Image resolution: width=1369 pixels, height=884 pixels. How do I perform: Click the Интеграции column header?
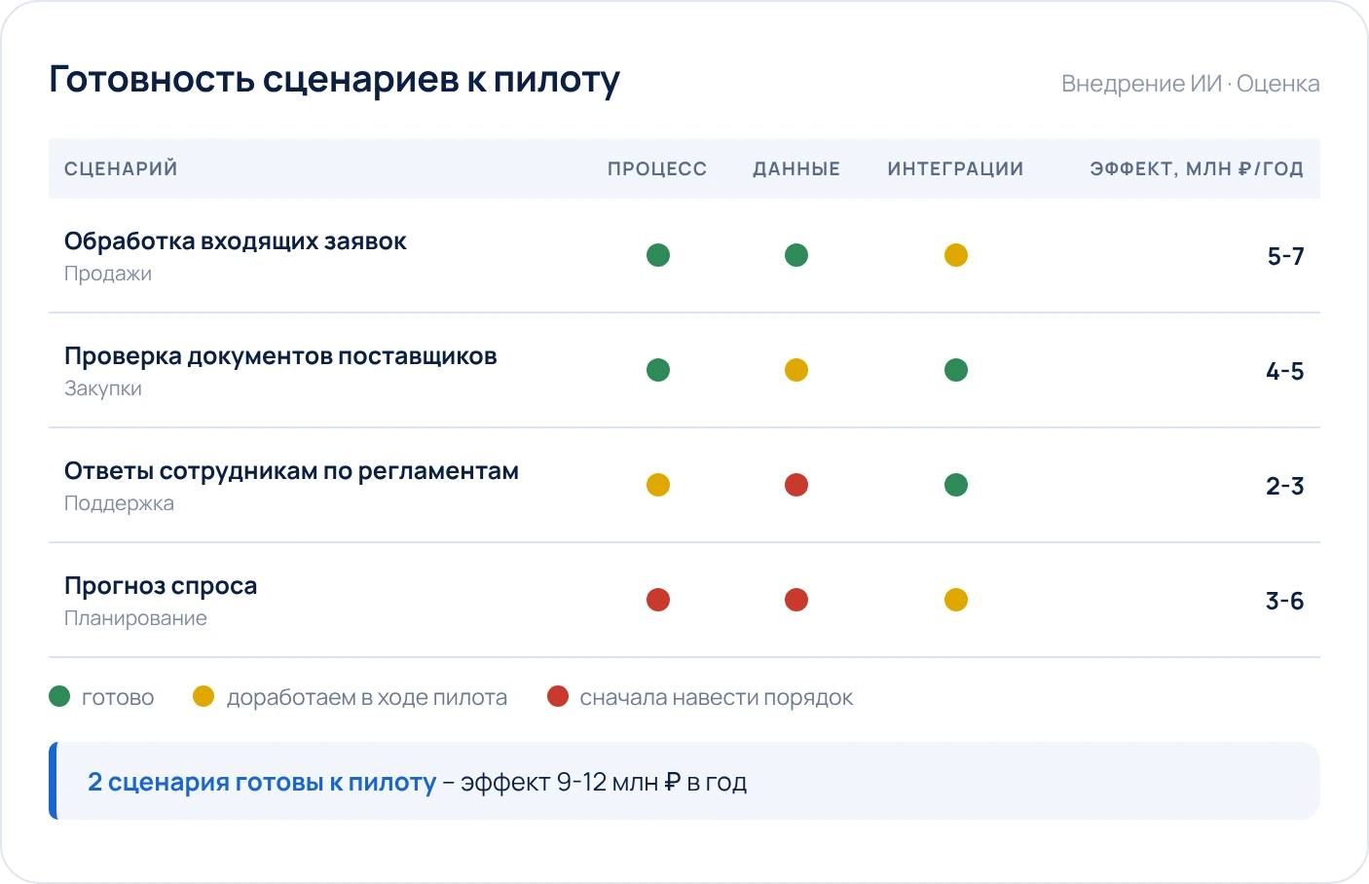pyautogui.click(x=955, y=168)
